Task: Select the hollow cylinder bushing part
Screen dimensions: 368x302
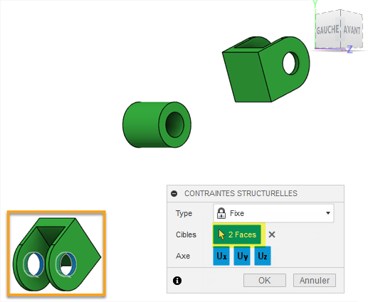Action: click(x=157, y=125)
